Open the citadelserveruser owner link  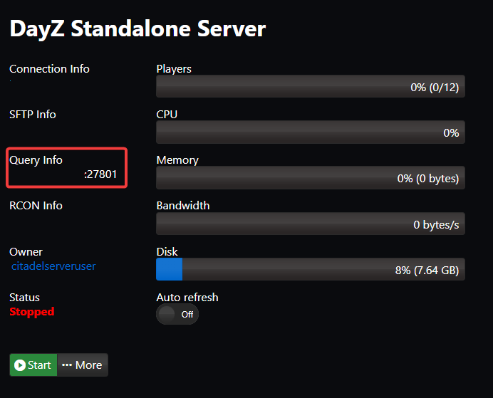click(53, 266)
